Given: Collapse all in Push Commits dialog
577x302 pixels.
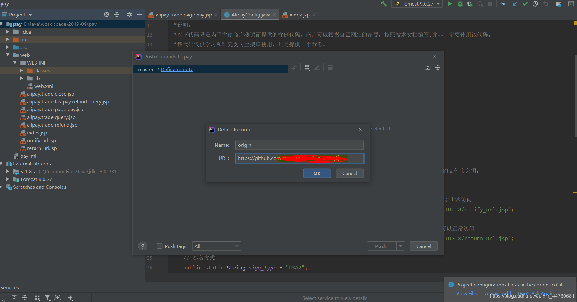Looking at the screenshot, I should point(438,67).
